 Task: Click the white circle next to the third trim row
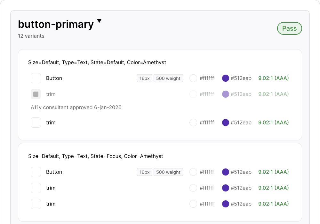pos(193,123)
